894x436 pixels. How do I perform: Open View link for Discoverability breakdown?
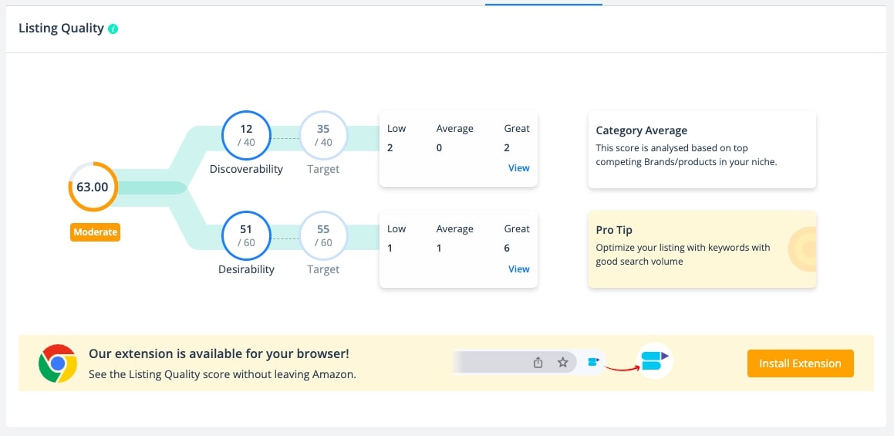[519, 167]
